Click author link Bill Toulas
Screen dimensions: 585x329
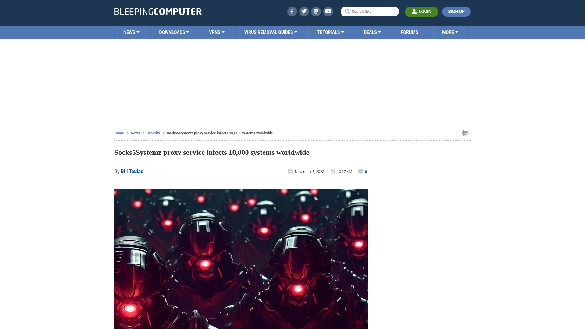point(132,172)
